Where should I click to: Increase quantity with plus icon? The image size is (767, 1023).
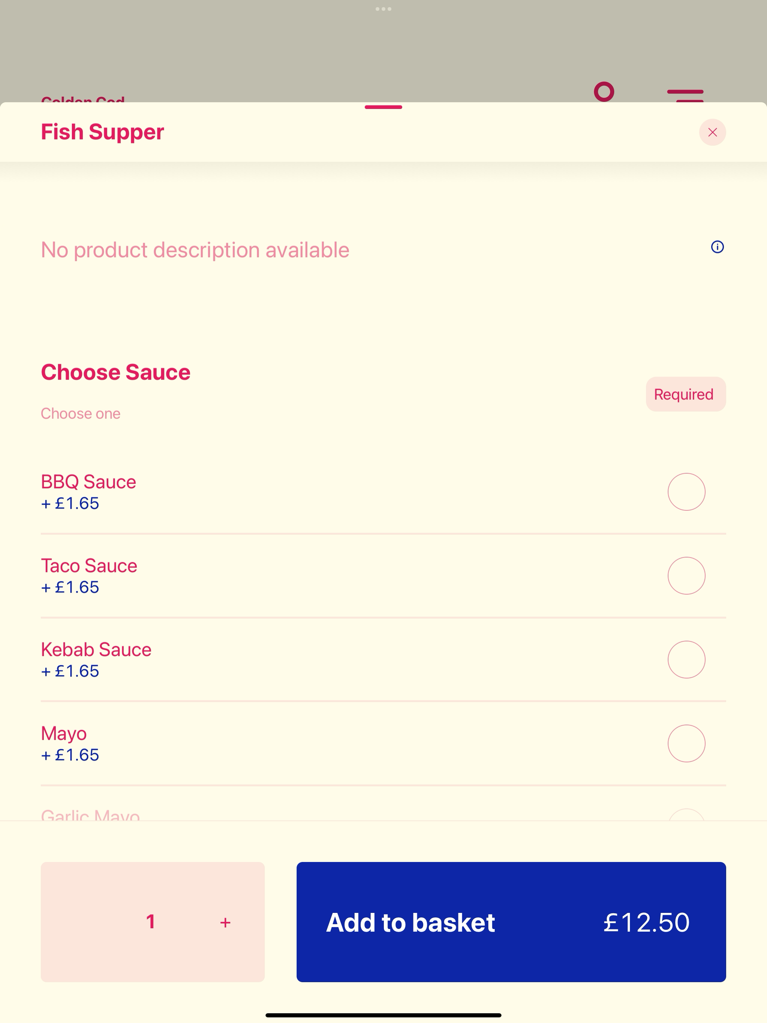pos(225,923)
